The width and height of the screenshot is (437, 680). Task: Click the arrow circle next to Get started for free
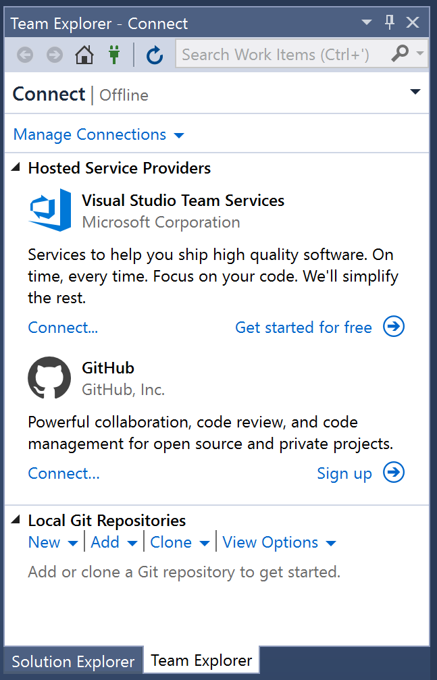[394, 326]
